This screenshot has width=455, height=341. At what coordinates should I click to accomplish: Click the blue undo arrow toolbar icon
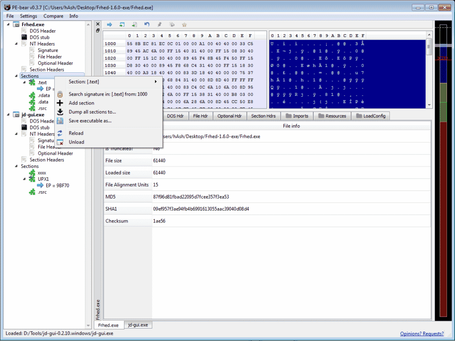coord(147,24)
